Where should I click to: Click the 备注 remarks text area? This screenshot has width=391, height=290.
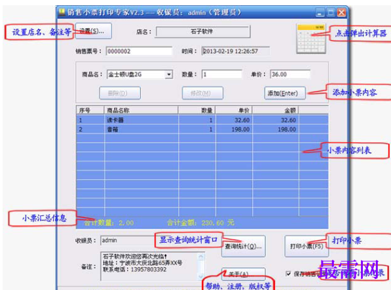(x=149, y=266)
